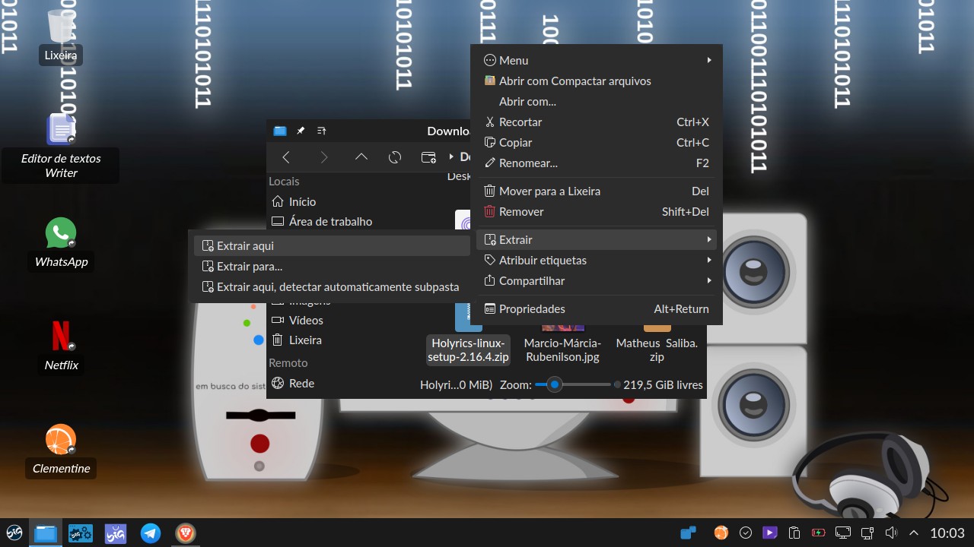Select Marcio-Márcia-Rubenilson.jpg file

[563, 349]
